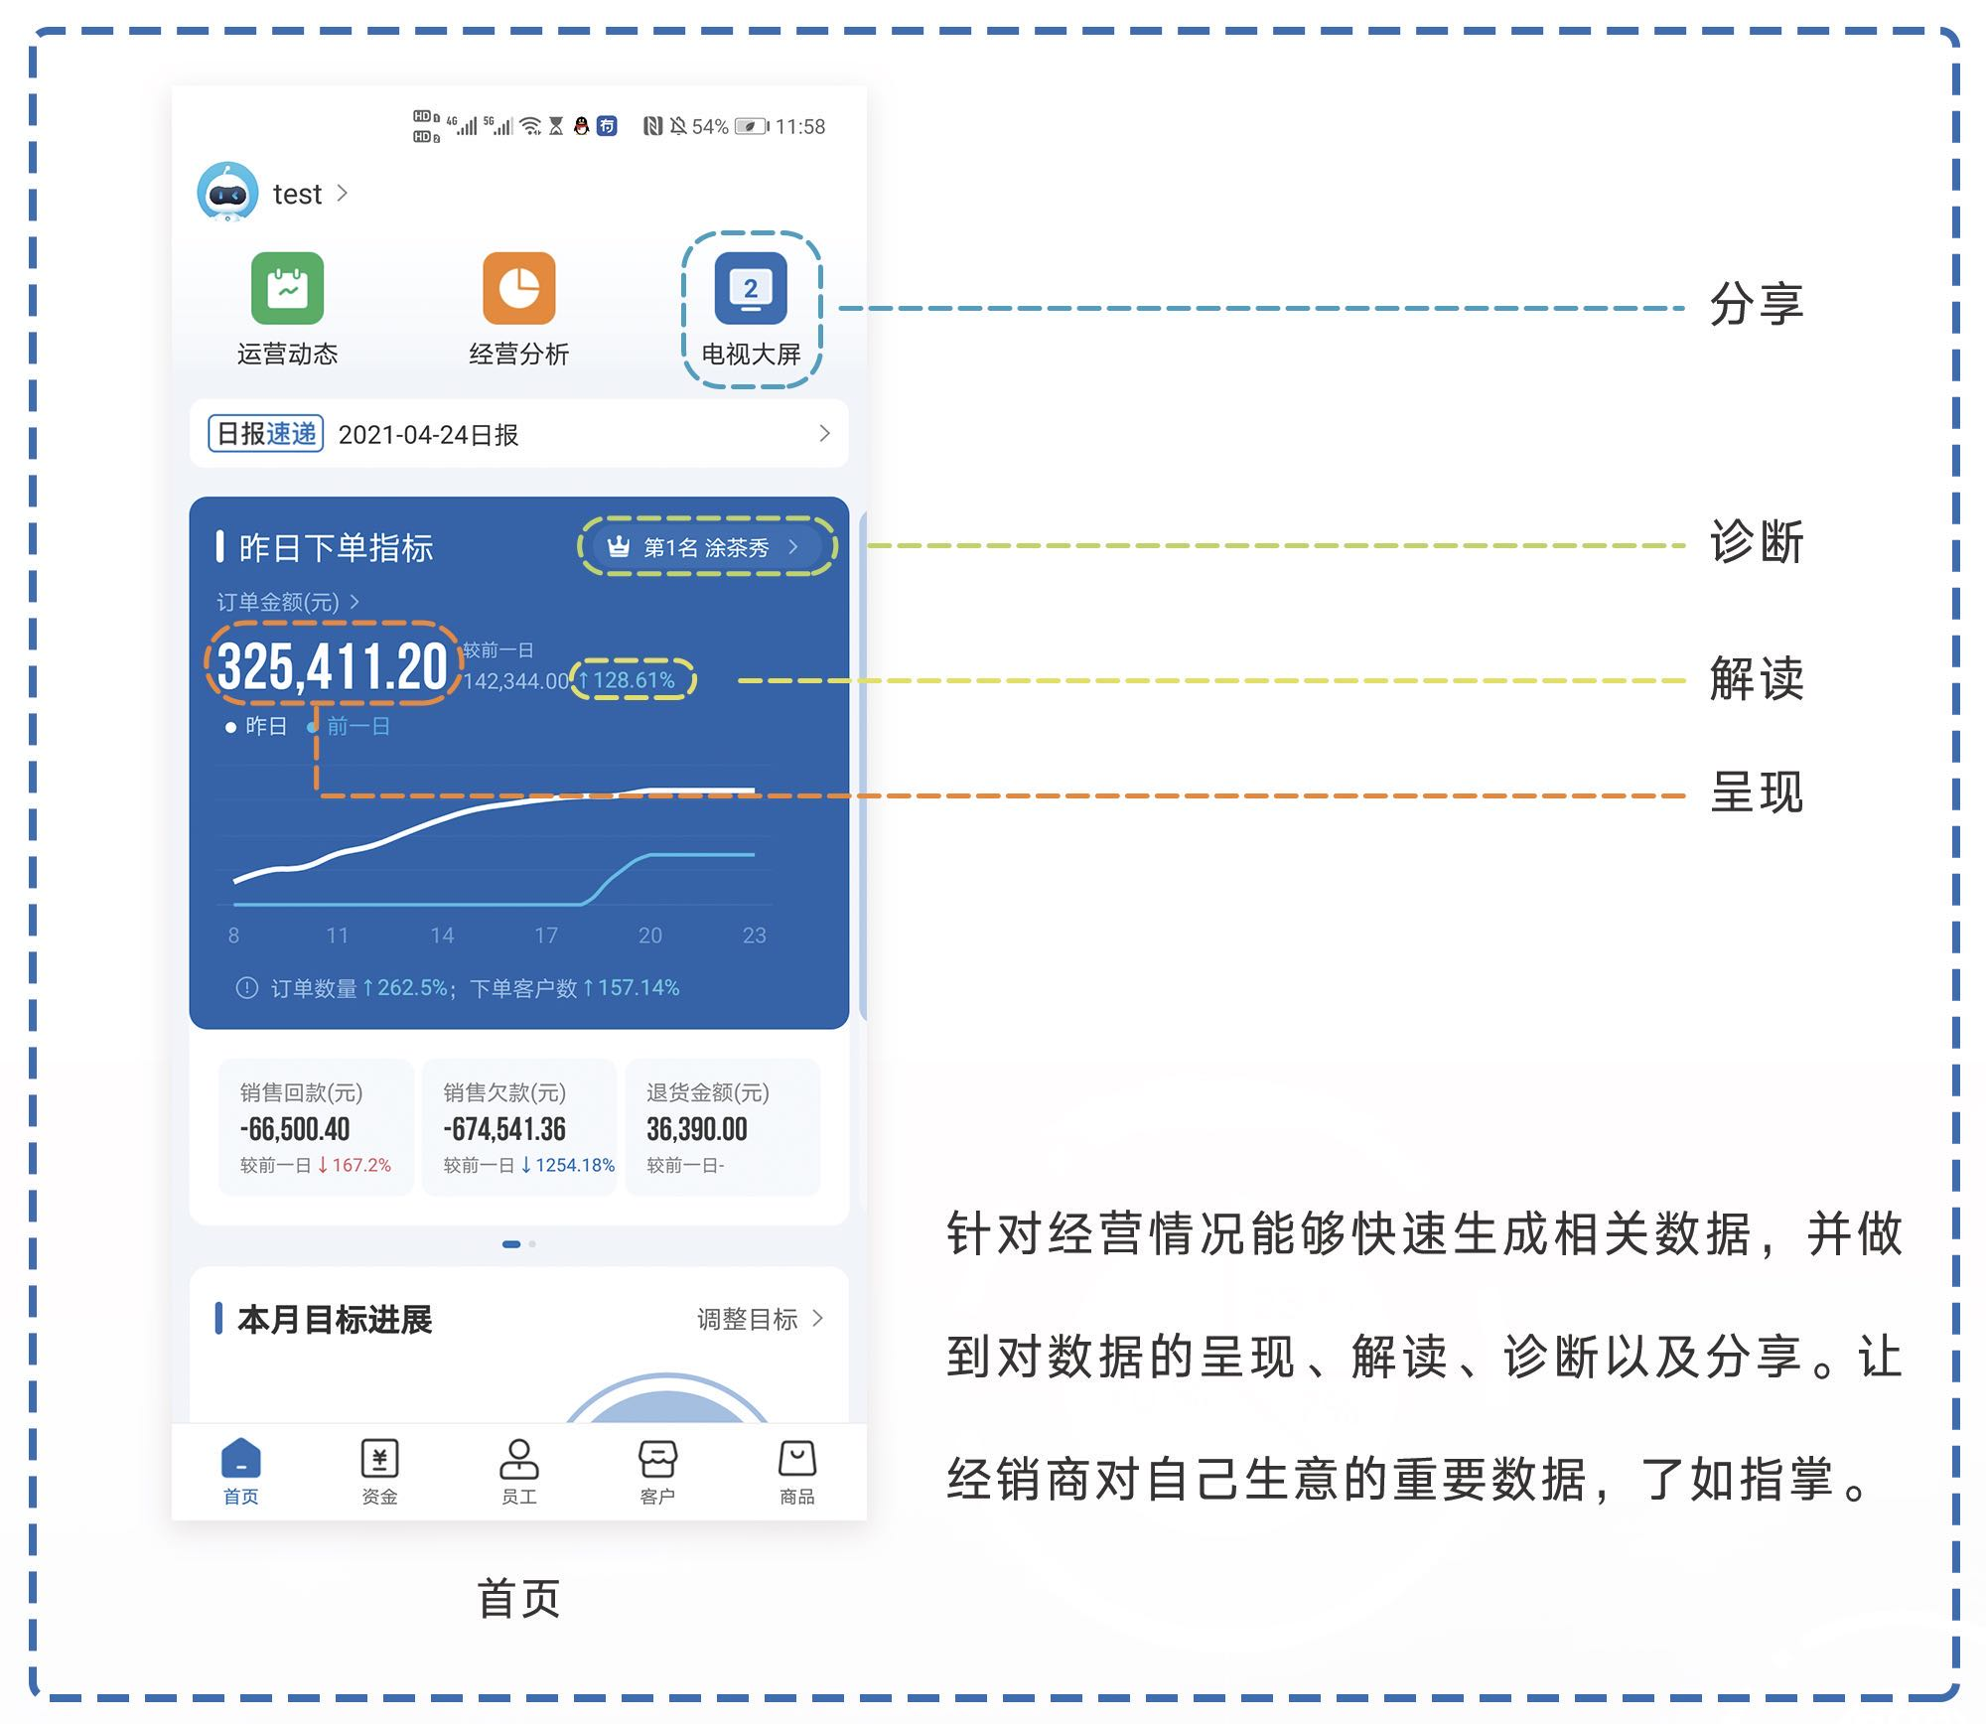Expand chevron next to 调整目标
Screen dimensions: 1986x1724
point(818,1318)
